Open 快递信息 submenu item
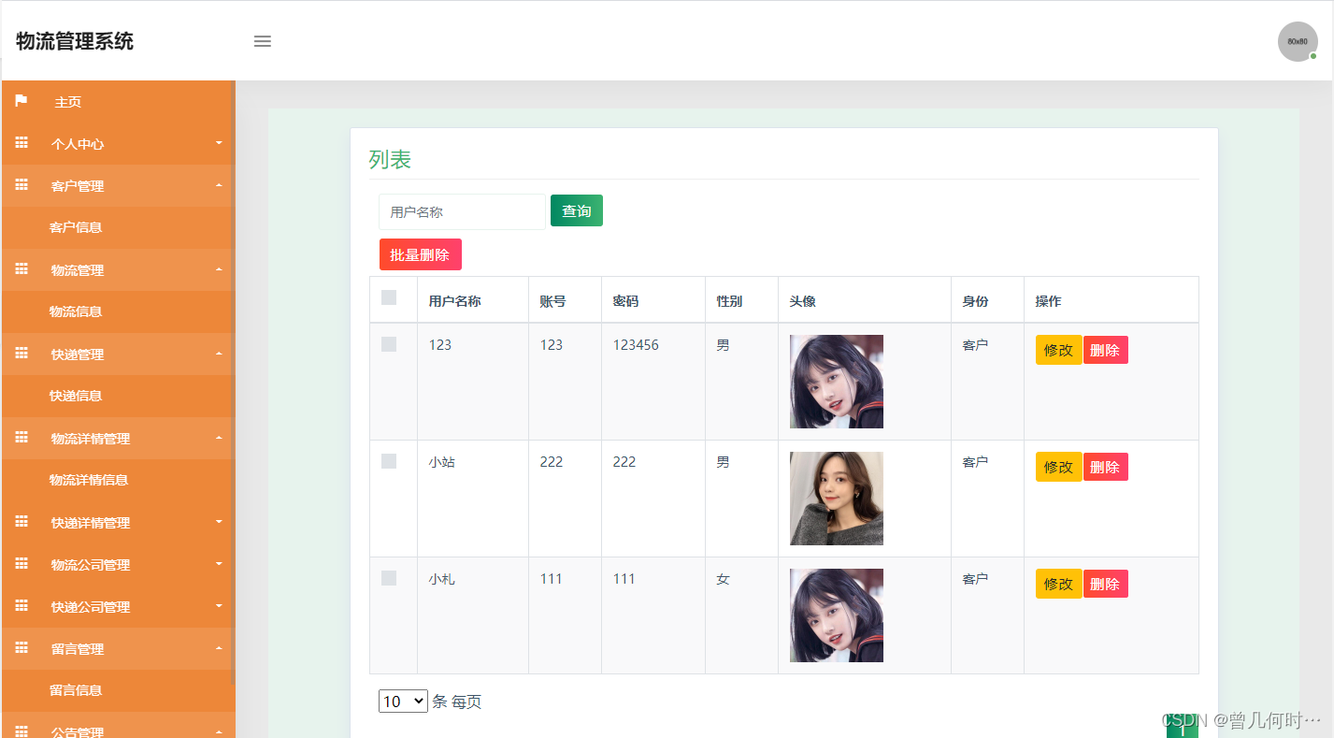1334x738 pixels. coord(76,396)
